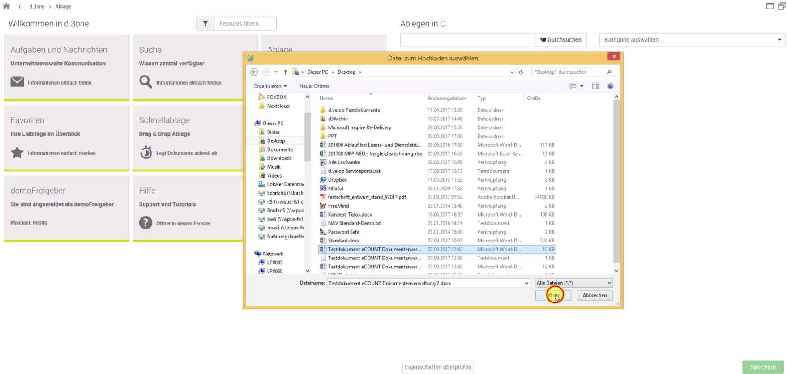Viewport: 787px width, 374px height.
Task: Sort files by Größe column
Action: click(534, 98)
